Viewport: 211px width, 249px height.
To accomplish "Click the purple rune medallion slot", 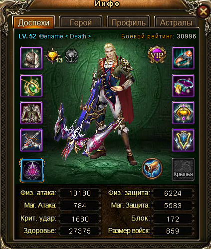I will 32,170.
